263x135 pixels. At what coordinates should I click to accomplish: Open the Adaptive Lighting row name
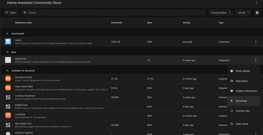24,133
